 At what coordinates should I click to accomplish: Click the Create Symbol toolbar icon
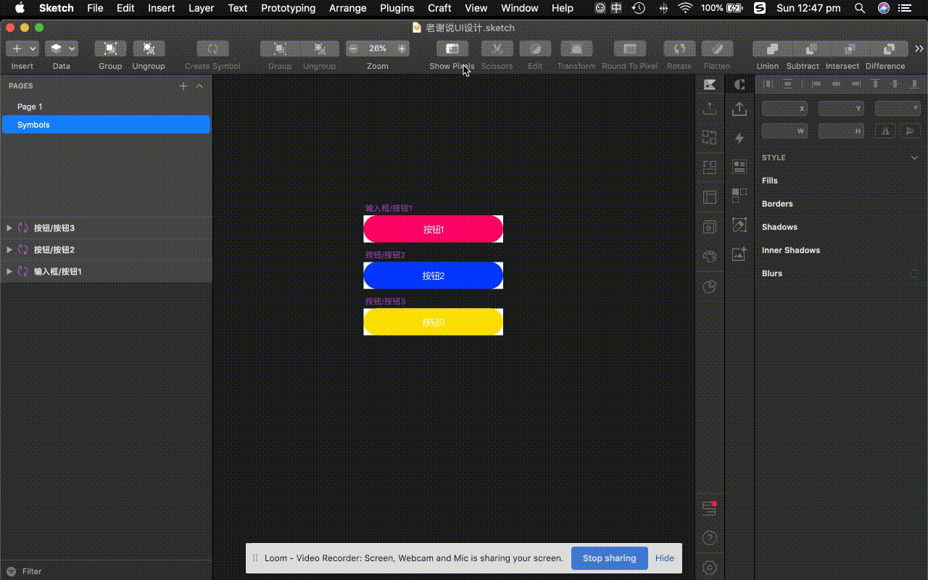coord(212,49)
